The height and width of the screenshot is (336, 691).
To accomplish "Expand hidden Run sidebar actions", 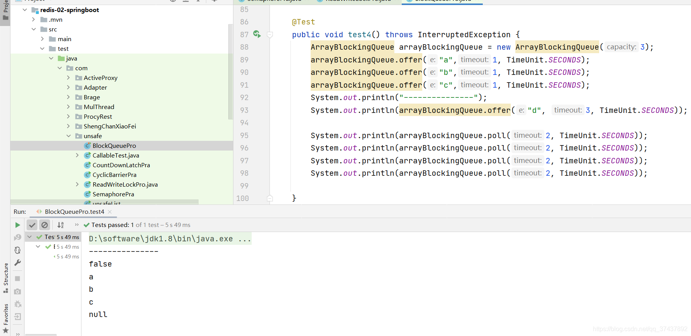I will [x=17, y=334].
